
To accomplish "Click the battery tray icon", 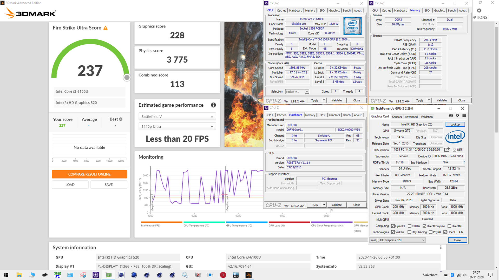I will tap(446, 275).
